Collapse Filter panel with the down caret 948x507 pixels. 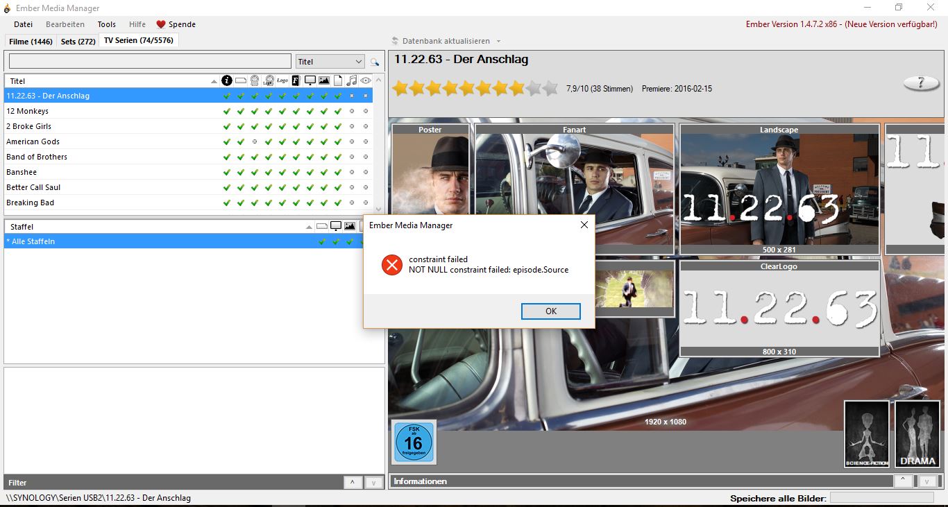click(373, 483)
